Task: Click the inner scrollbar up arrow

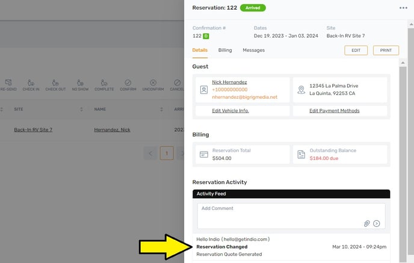Action: 403,63
